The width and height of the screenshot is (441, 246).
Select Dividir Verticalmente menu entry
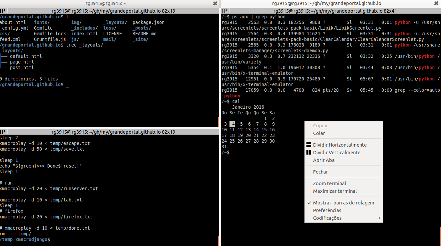[x=344, y=153]
